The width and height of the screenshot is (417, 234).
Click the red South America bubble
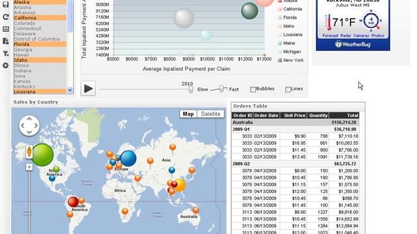(x=73, y=202)
